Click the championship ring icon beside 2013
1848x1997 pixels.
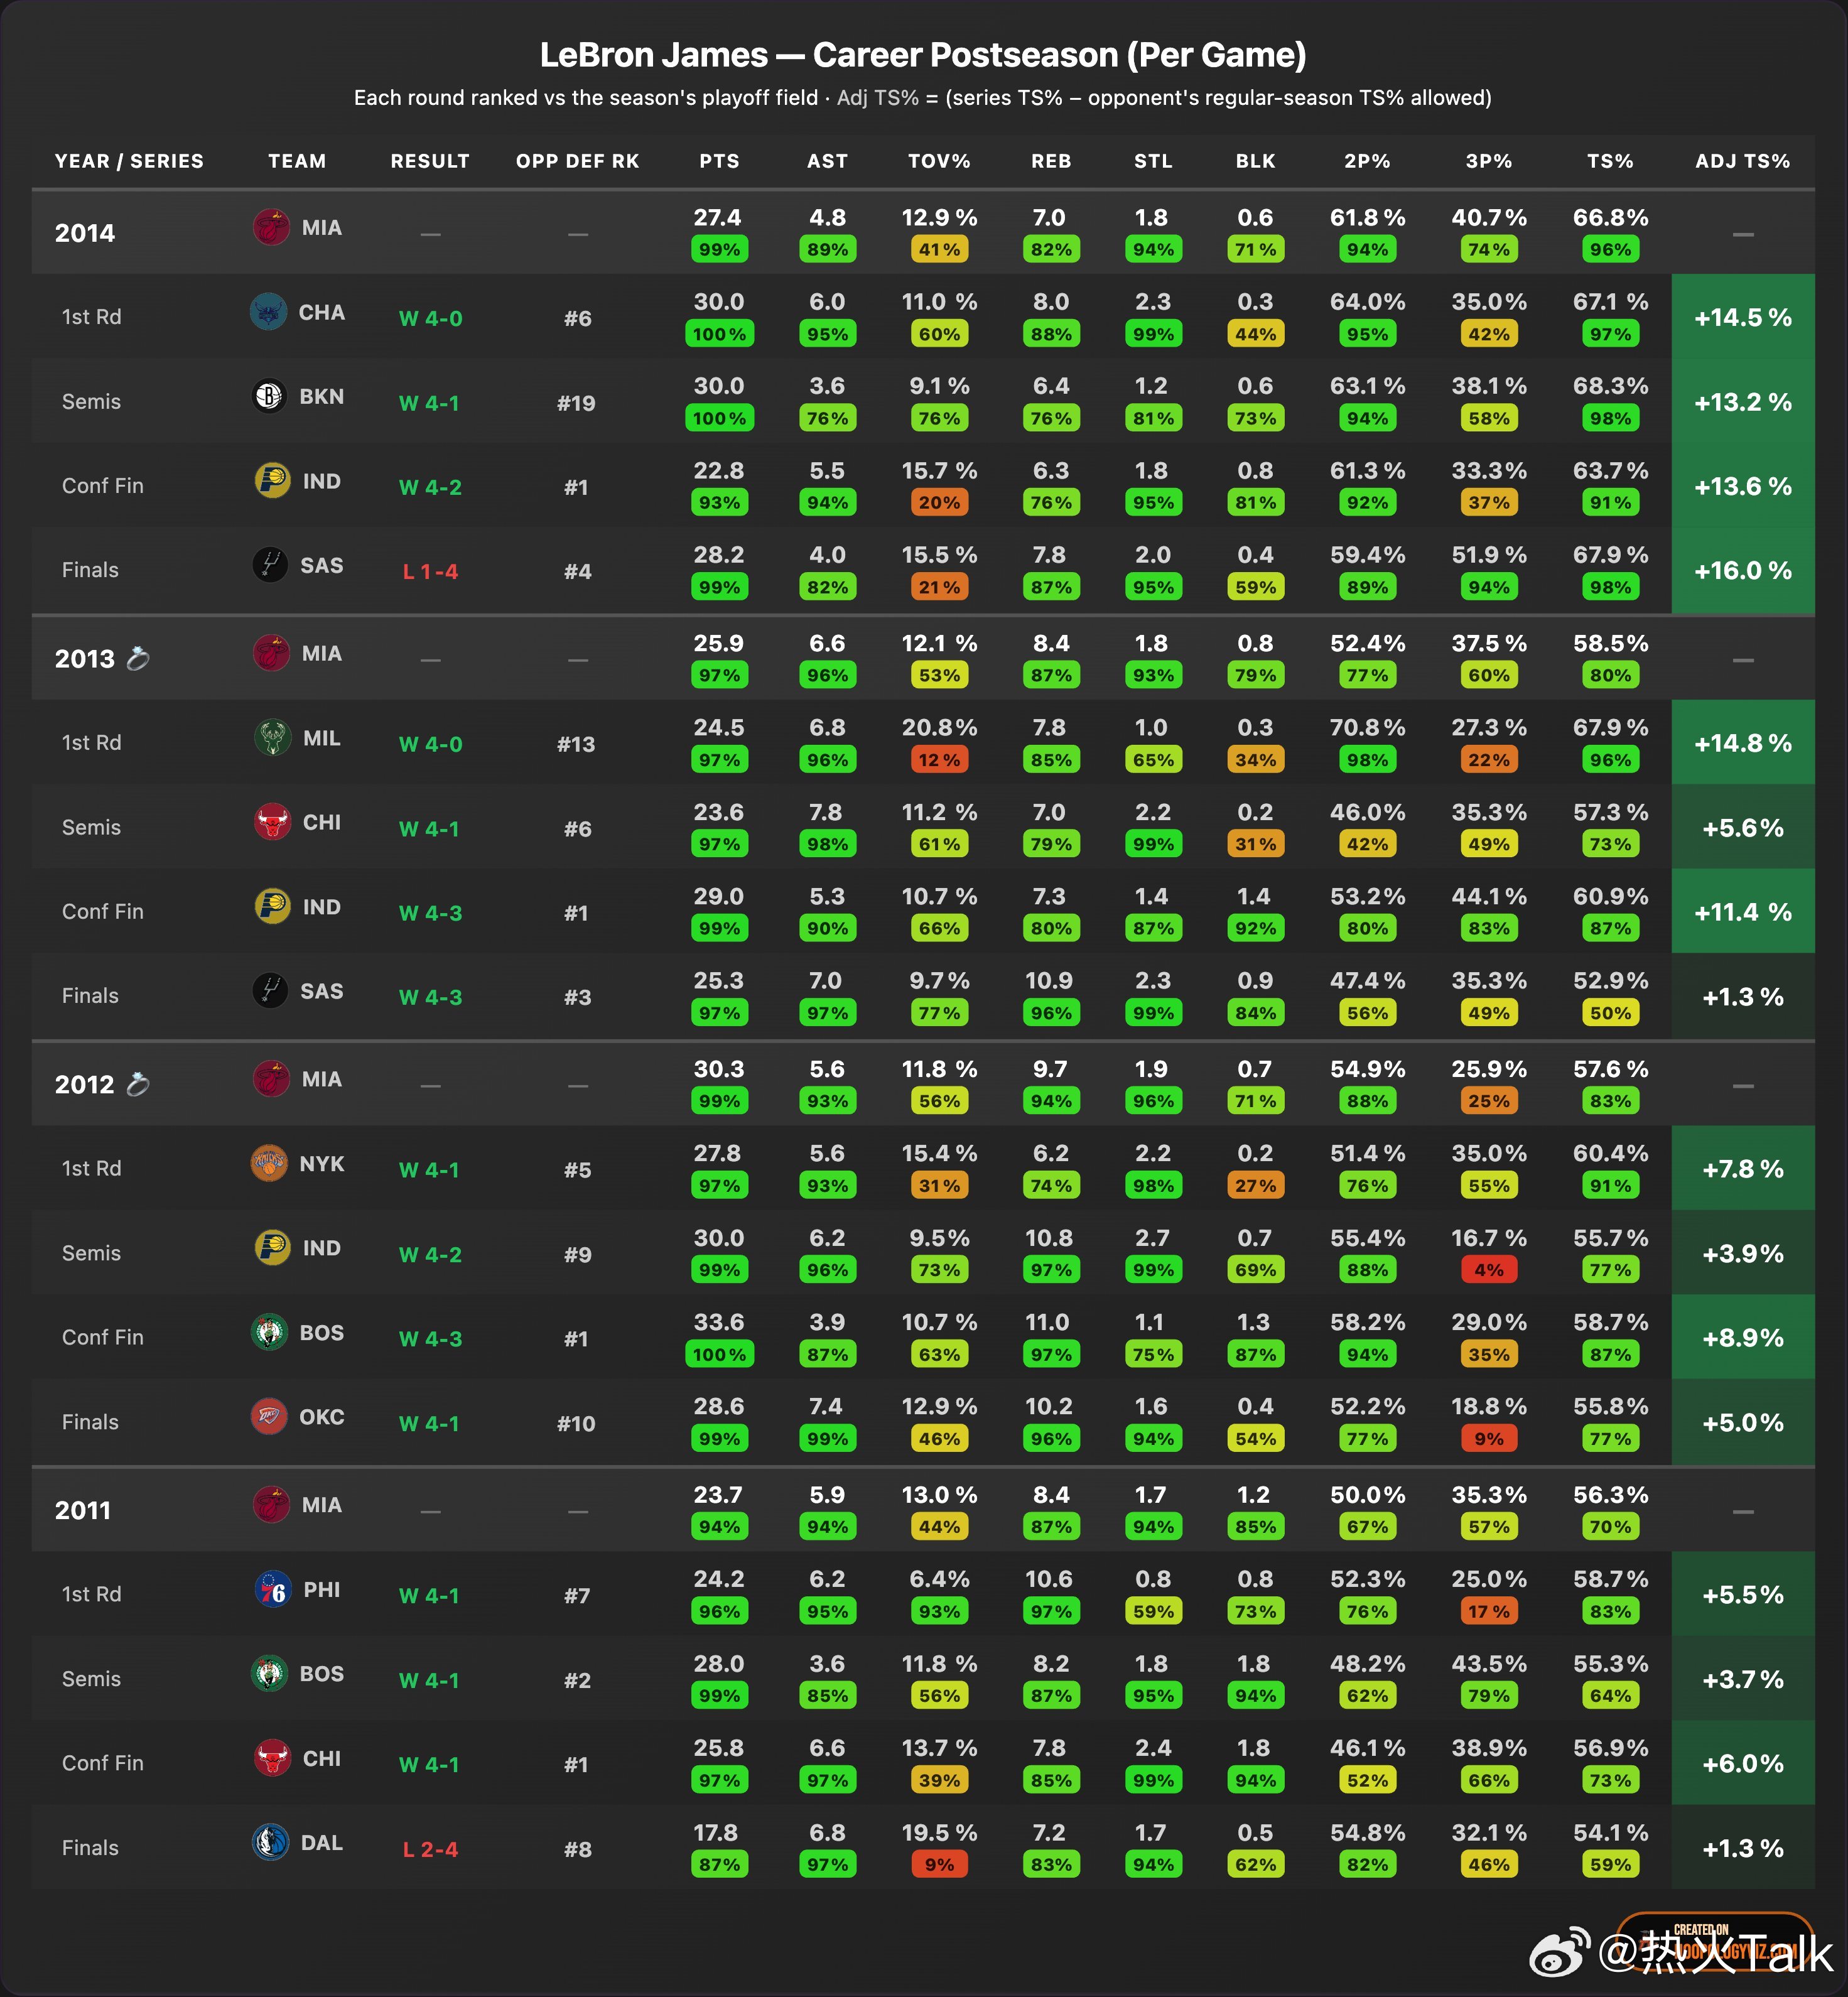[x=138, y=658]
